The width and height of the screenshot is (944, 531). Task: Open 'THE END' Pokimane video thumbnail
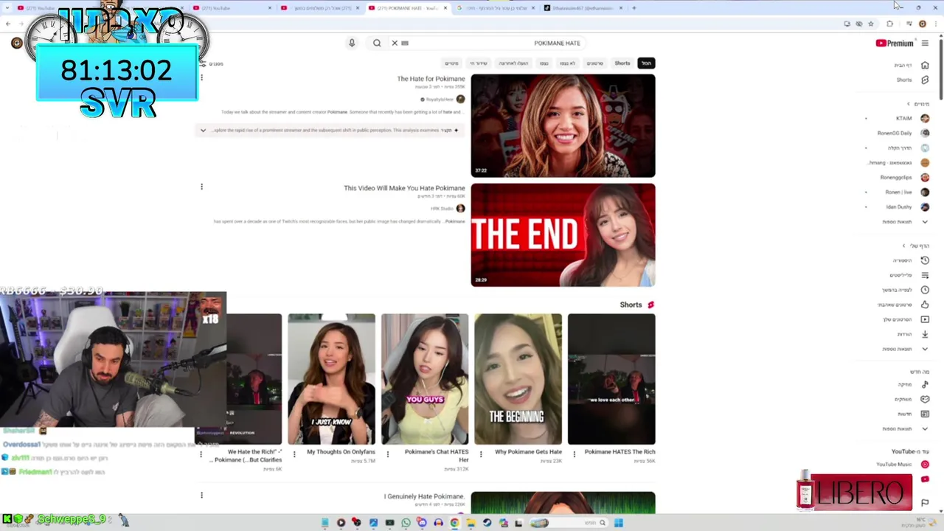563,235
